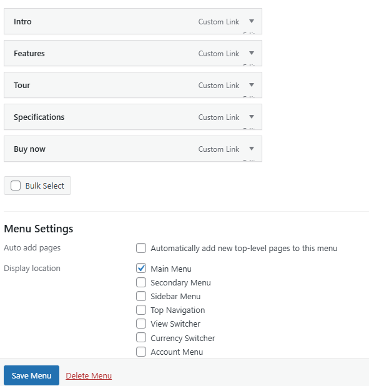Enable the Top Navigation location

[141, 310]
